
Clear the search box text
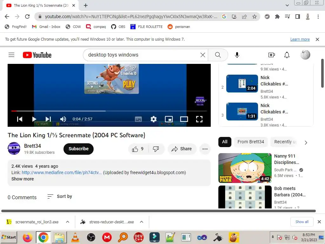tap(203, 55)
